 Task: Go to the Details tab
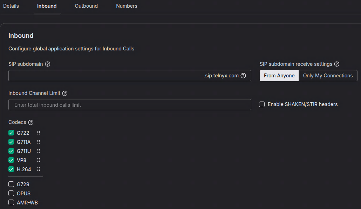click(x=11, y=6)
